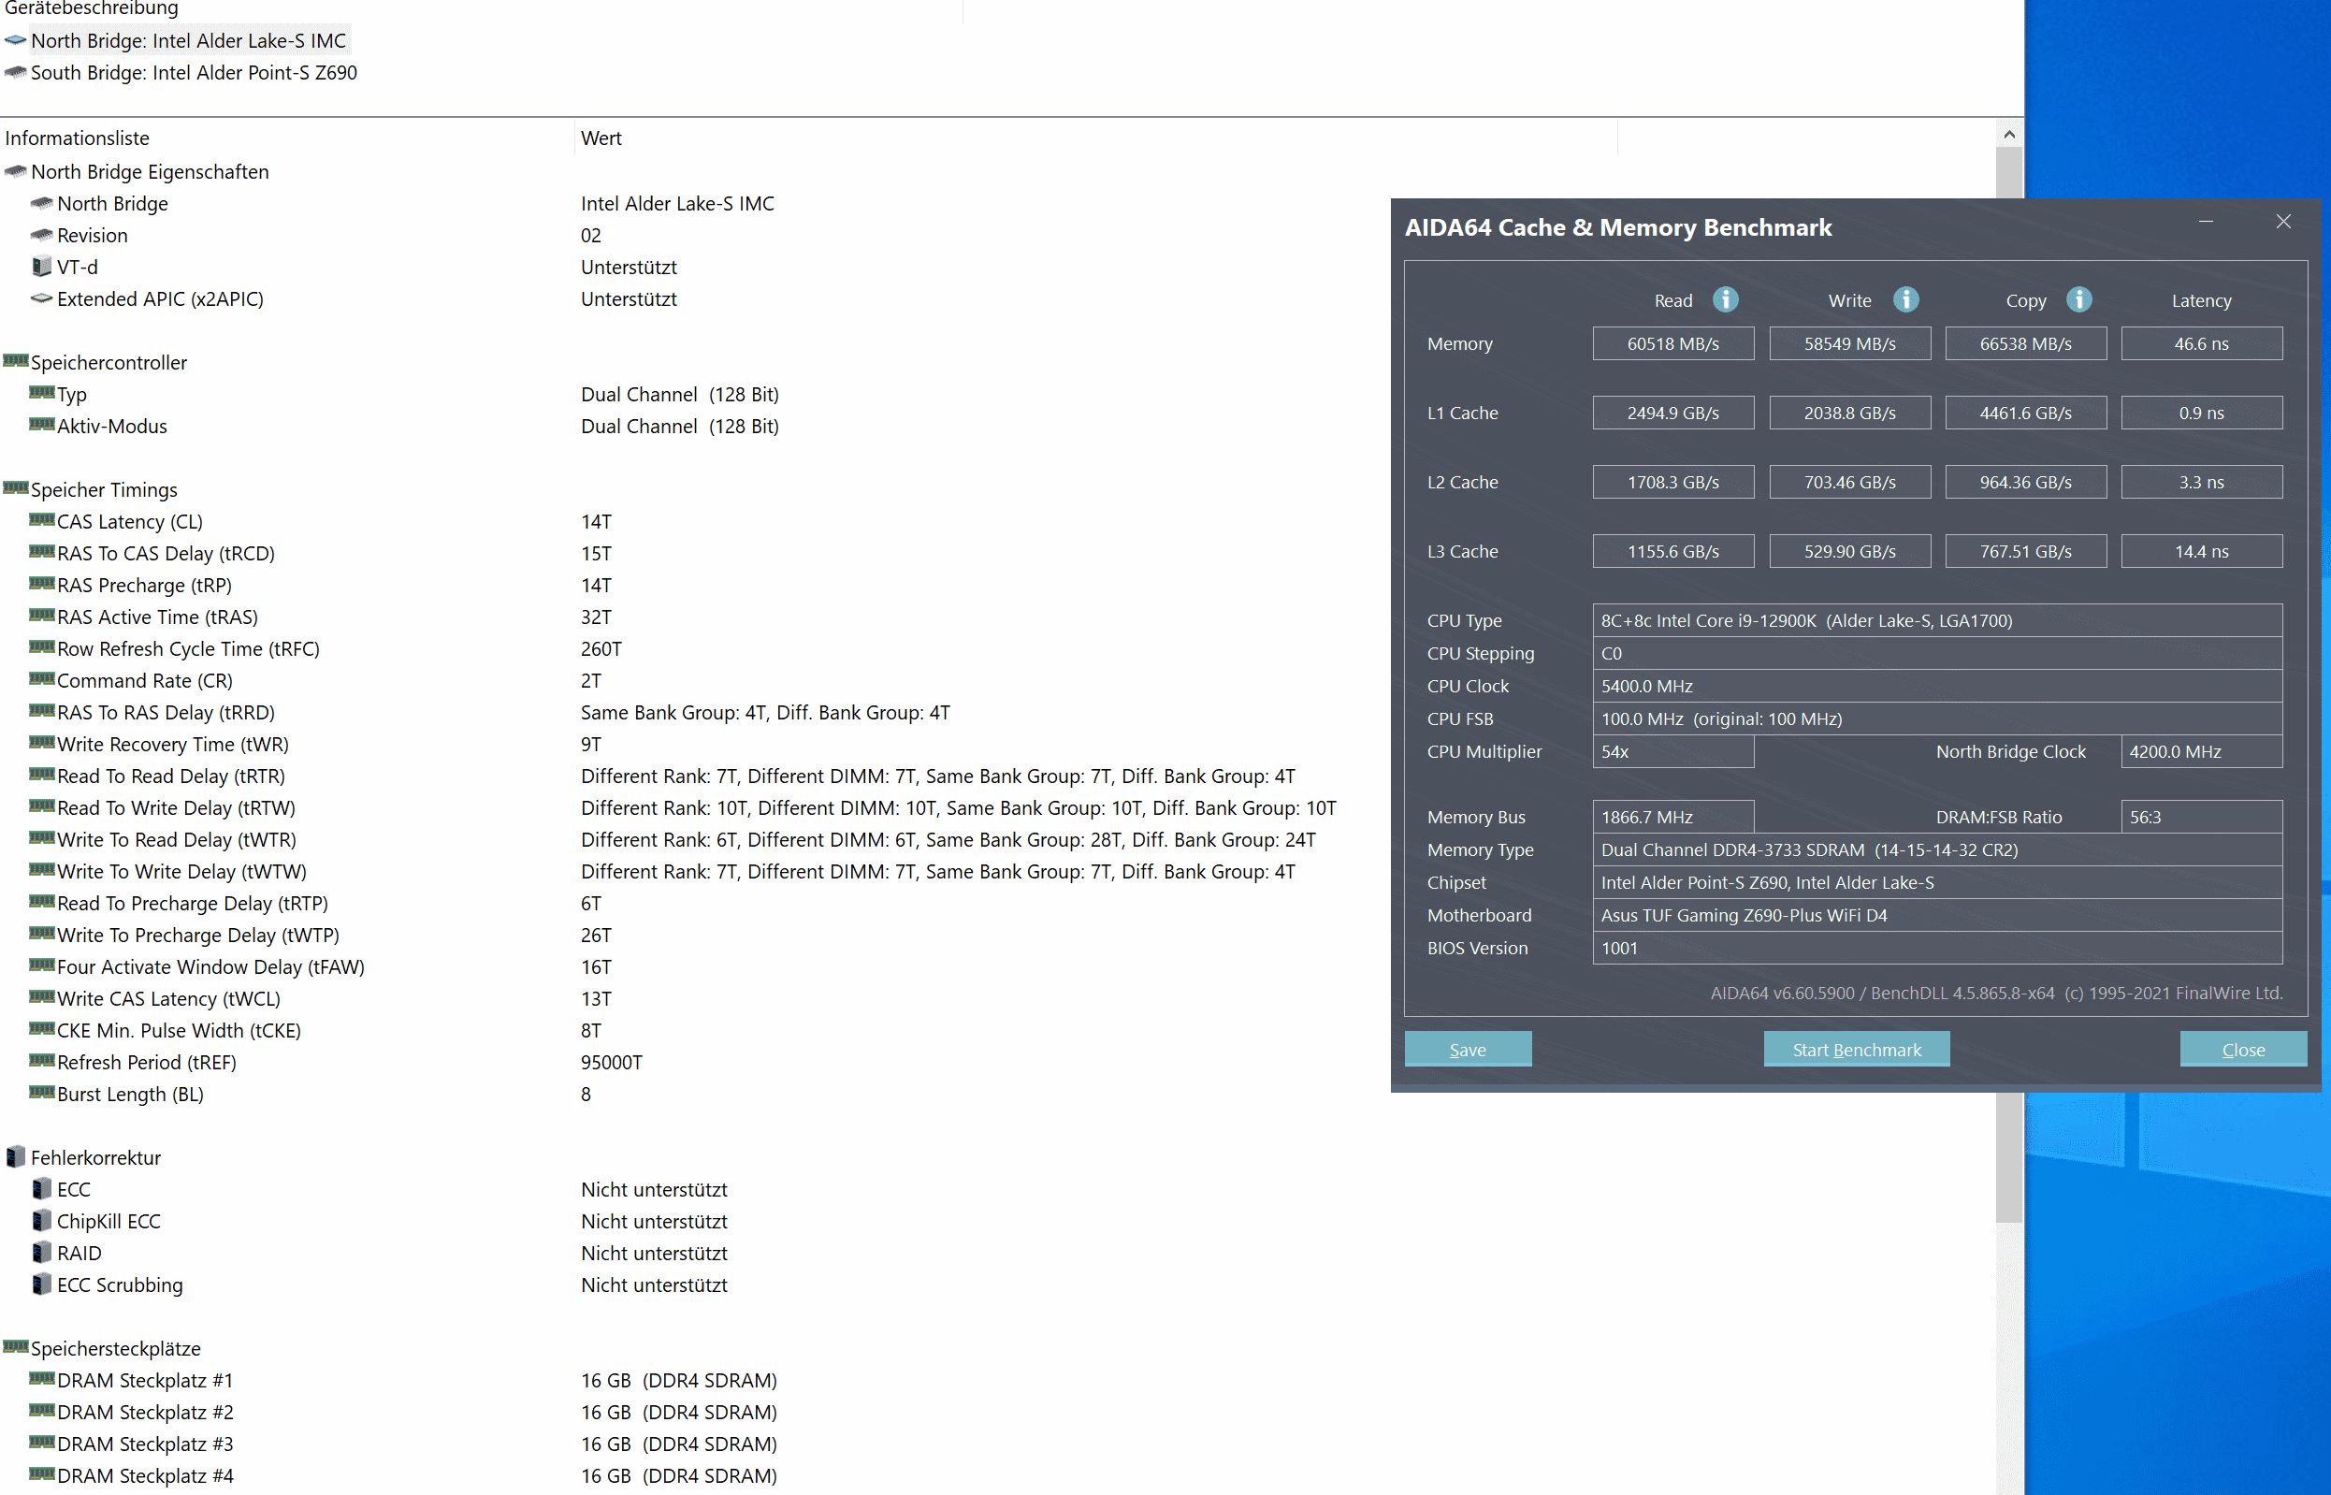Image resolution: width=2331 pixels, height=1495 pixels.
Task: Click the South Bridge device chip icon
Action: coord(16,73)
